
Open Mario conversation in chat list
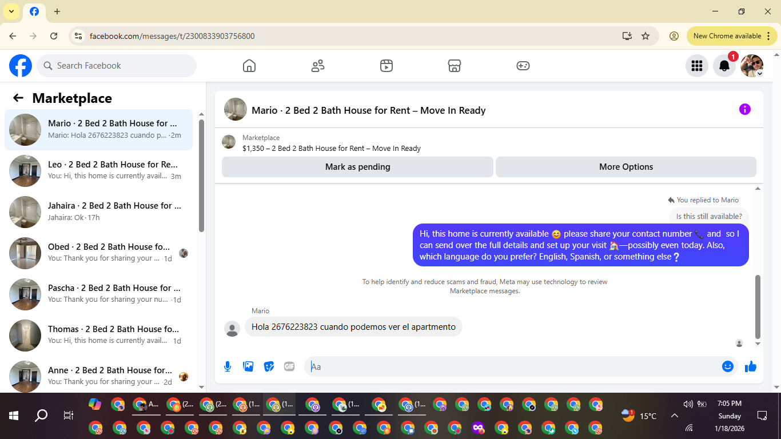coord(98,130)
